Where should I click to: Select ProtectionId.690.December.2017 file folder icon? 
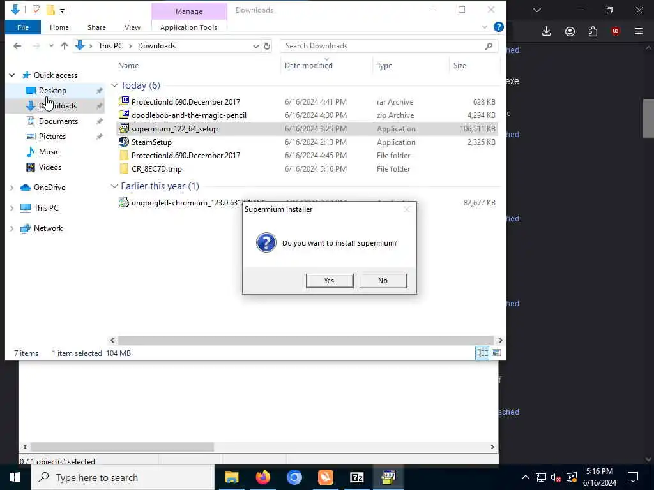[x=124, y=155]
